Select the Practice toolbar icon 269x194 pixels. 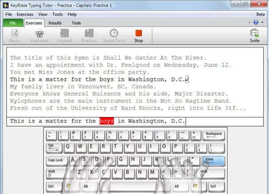pyautogui.click(x=89, y=36)
